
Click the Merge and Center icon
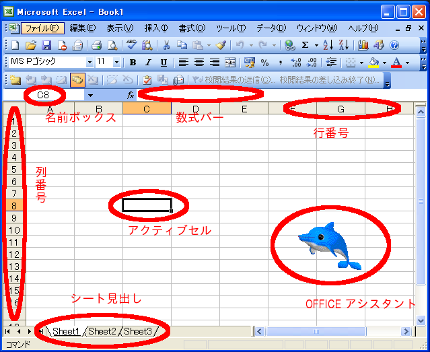coord(230,62)
